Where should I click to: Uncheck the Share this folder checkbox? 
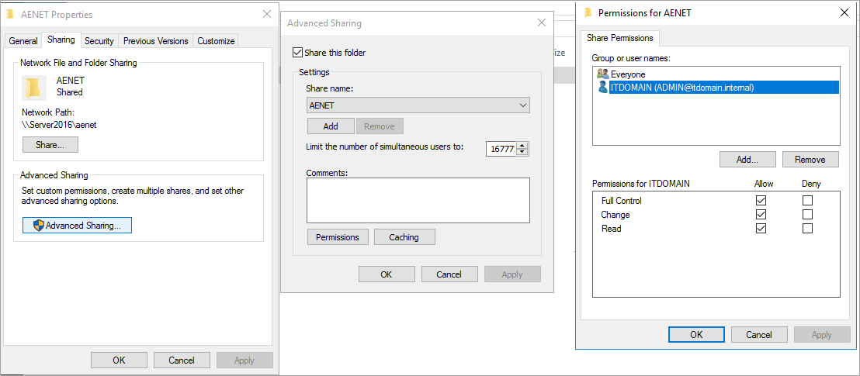coord(298,53)
